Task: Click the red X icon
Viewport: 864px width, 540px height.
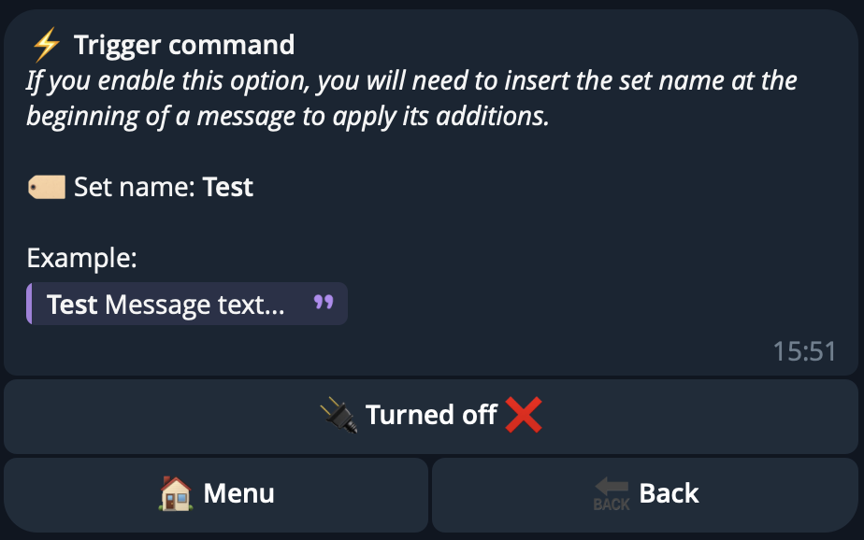Action: (524, 414)
